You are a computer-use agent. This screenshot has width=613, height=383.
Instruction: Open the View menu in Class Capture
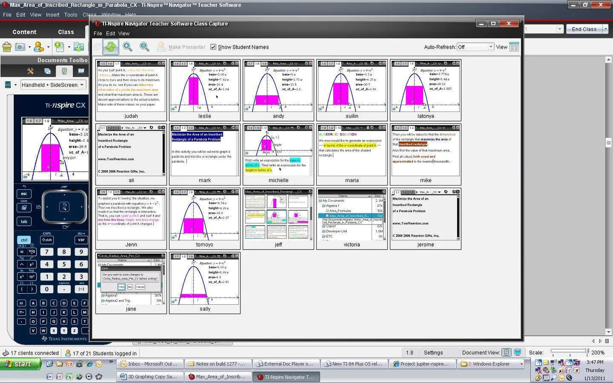[x=124, y=33]
